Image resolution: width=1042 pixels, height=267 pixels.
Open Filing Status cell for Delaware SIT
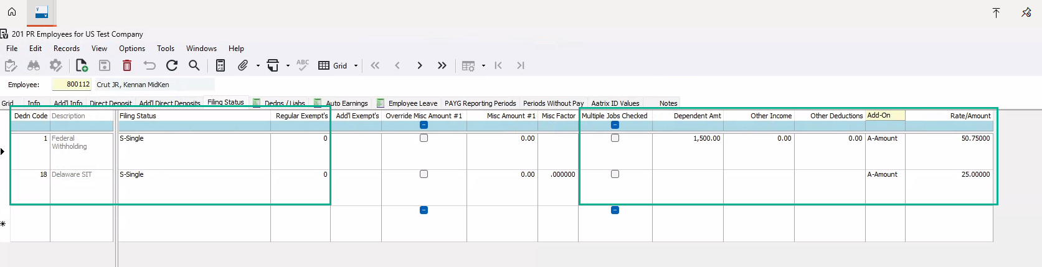click(x=194, y=187)
